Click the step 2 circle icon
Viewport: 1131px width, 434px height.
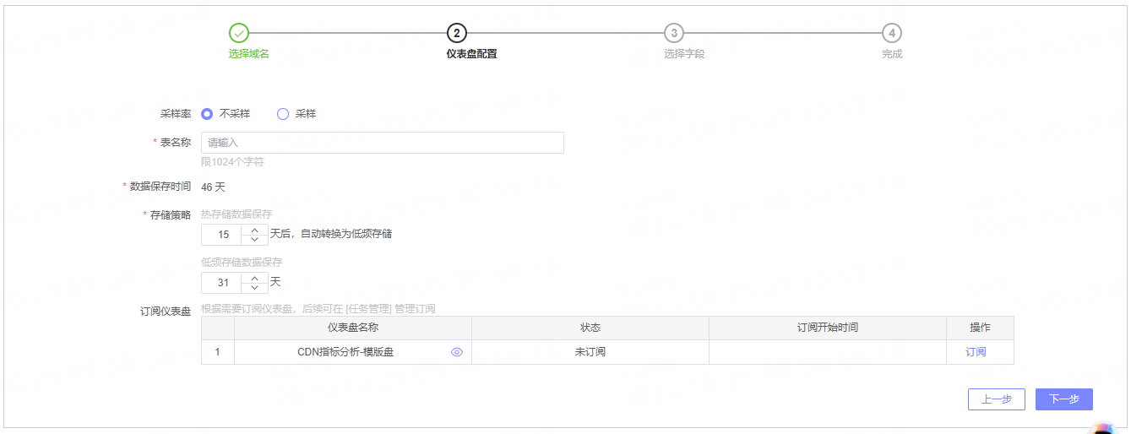[456, 33]
